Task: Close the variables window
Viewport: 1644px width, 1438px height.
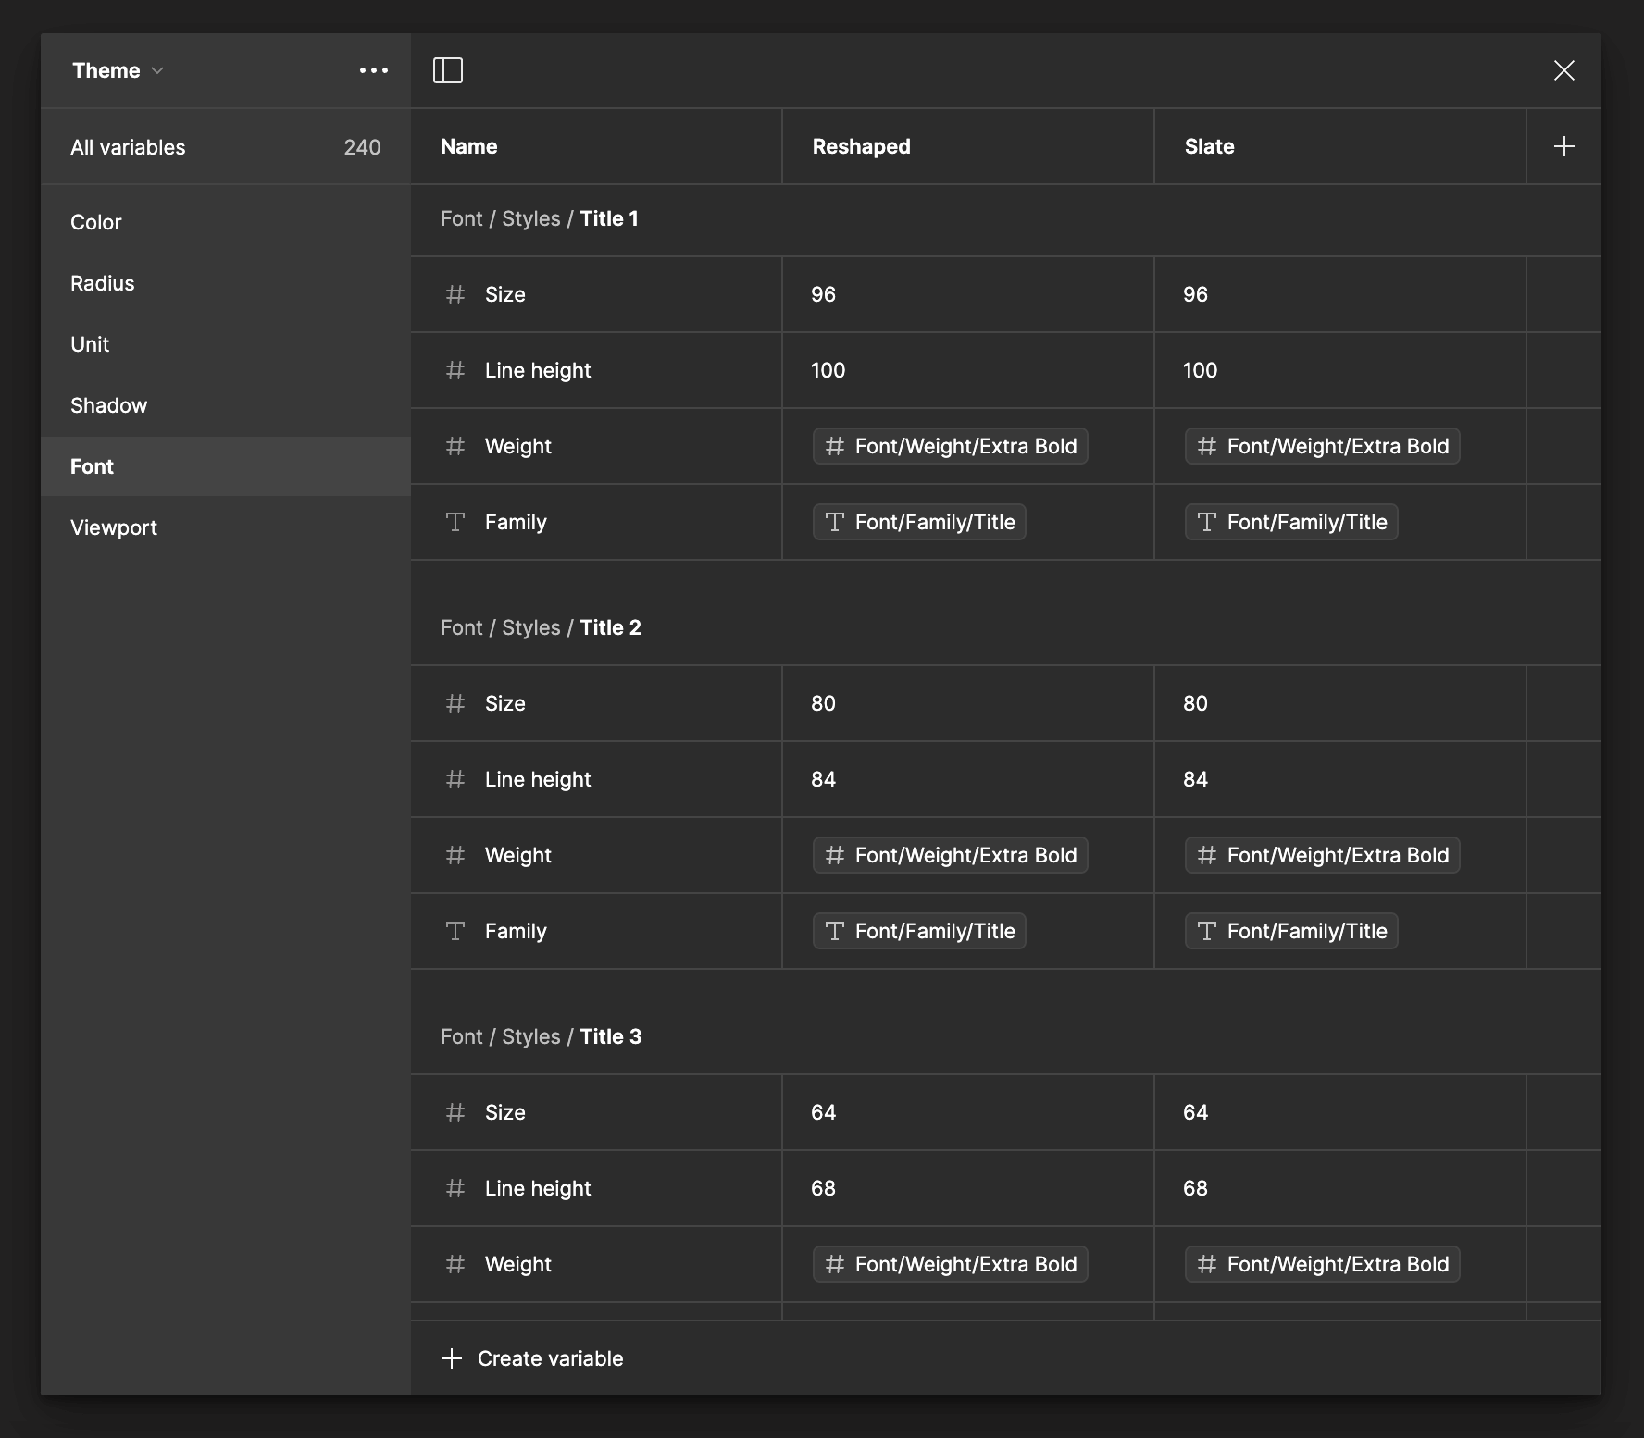Action: [1564, 70]
